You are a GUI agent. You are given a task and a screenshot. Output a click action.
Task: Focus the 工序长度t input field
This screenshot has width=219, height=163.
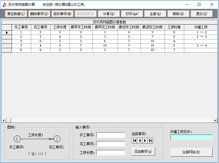[111, 153]
